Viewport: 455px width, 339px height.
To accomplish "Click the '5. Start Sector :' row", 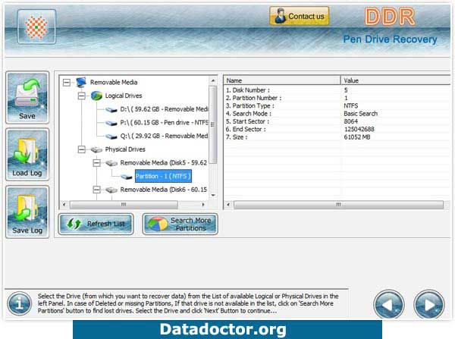I will point(337,121).
